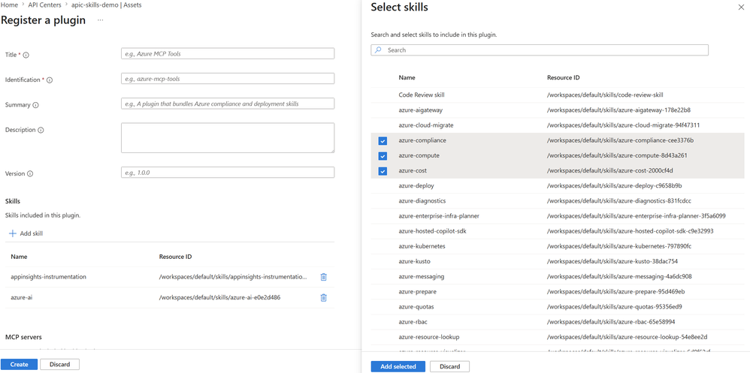750x373 pixels.
Task: Select the azure-resource-lookup row
Action: [x=558, y=337]
